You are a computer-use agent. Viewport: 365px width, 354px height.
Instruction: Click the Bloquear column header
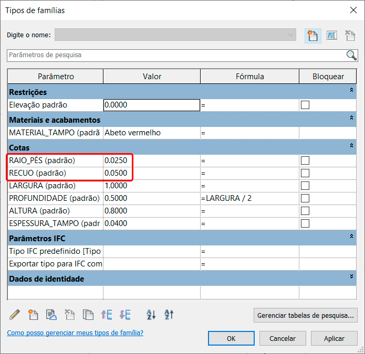[x=328, y=77]
